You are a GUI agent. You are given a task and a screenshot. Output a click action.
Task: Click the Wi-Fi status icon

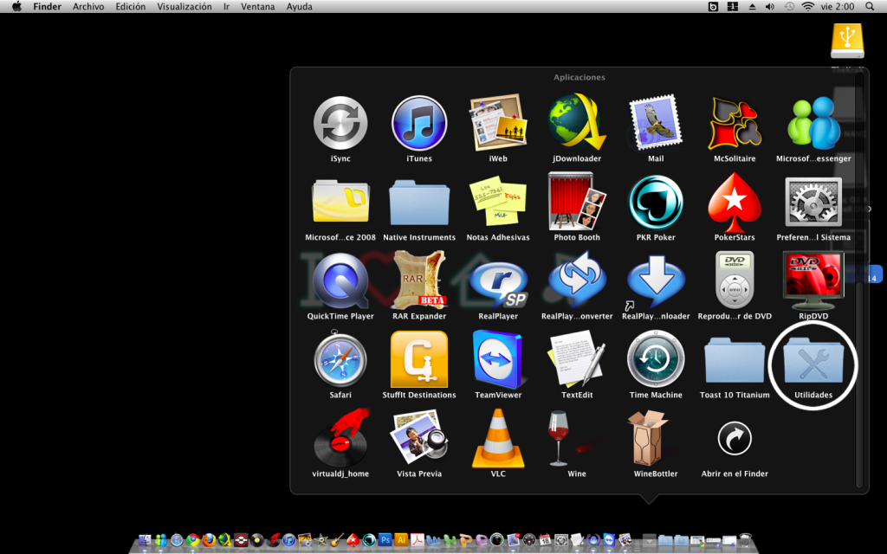click(x=808, y=7)
